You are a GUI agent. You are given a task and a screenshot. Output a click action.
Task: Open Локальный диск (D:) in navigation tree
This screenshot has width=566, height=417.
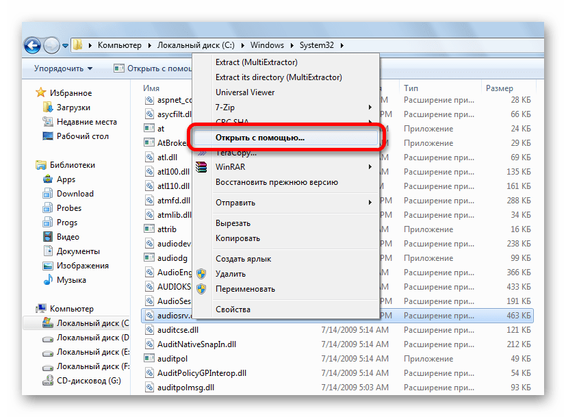click(x=92, y=338)
